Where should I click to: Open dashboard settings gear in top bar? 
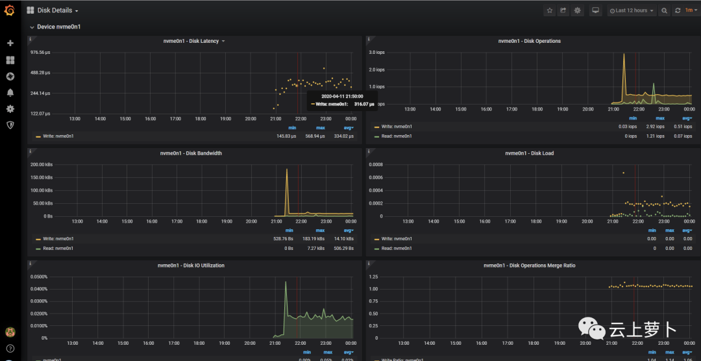(x=577, y=10)
